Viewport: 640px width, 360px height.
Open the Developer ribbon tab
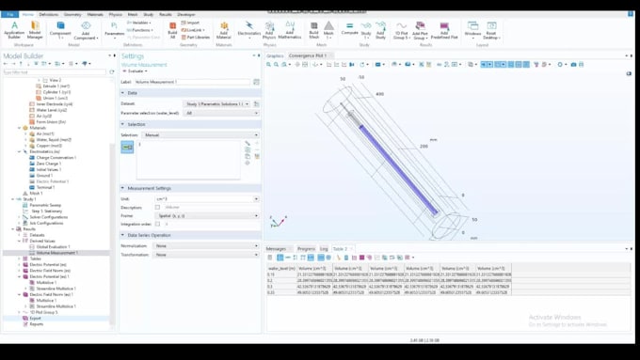point(186,14)
